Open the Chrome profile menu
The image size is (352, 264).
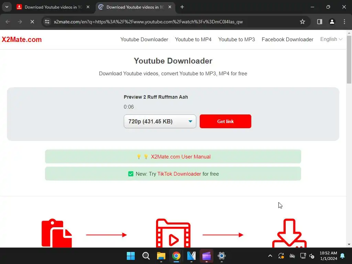click(x=332, y=22)
